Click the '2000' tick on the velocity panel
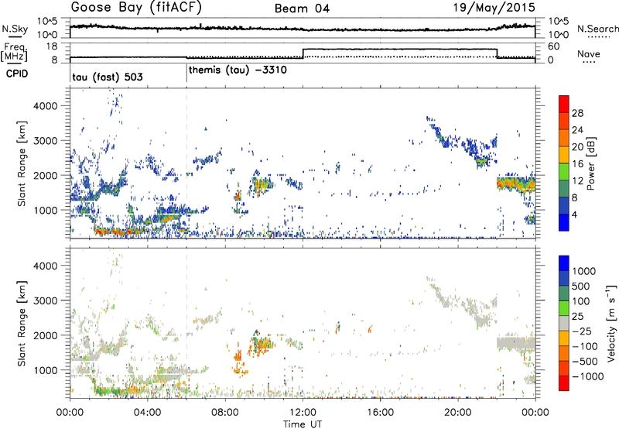The image size is (619, 429). [x=45, y=335]
